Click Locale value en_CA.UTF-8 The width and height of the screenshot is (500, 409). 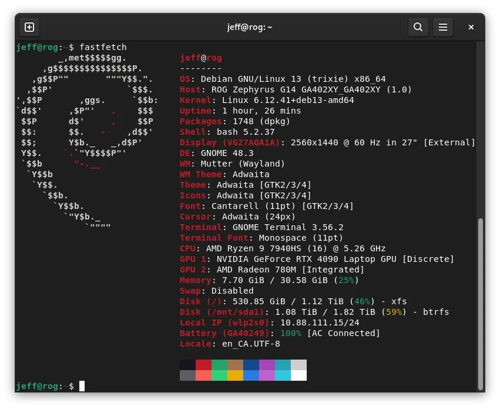251,344
